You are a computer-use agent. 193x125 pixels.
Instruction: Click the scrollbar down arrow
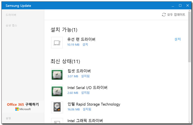coord(189,122)
